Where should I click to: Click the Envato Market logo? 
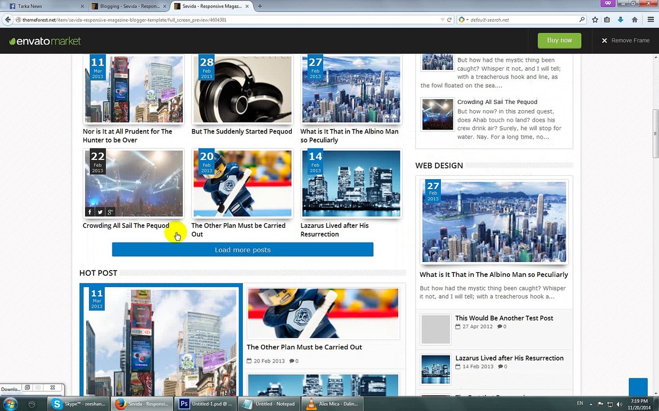point(45,41)
